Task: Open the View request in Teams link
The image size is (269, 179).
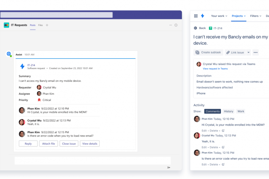Action: click(215, 69)
